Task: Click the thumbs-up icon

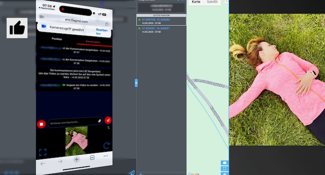Action: [17, 28]
